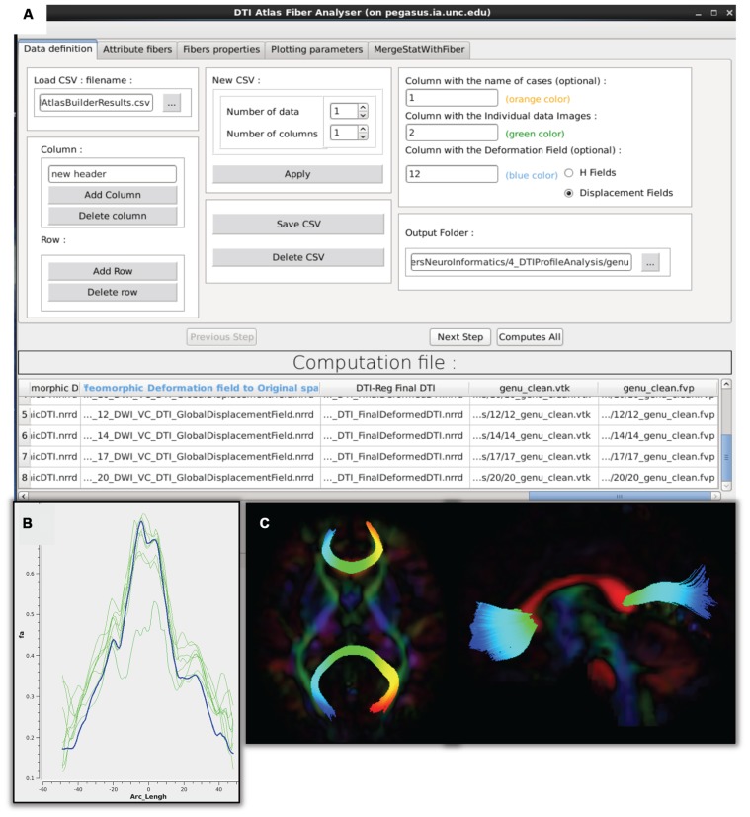Switch to the Attribute fibers tab

(136, 49)
